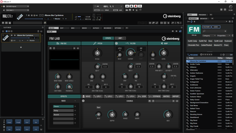This screenshot has width=236, height=133.
Task: Click the redo arrow icon
Action: coord(178,23)
